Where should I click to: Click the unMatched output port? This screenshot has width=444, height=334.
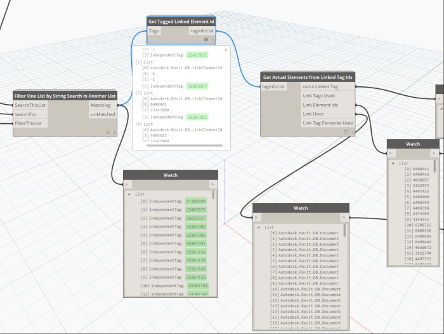tap(100, 114)
